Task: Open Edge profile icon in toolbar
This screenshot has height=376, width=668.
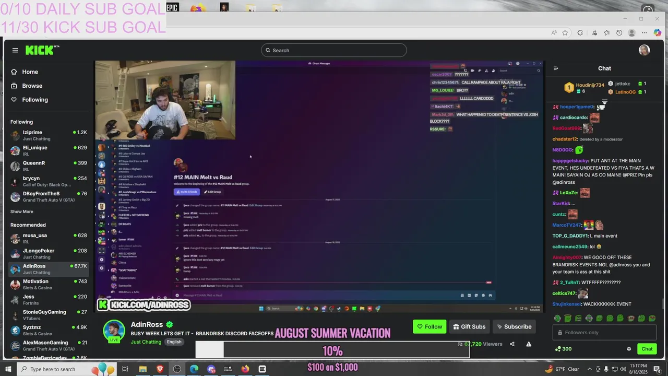Action: click(x=631, y=33)
